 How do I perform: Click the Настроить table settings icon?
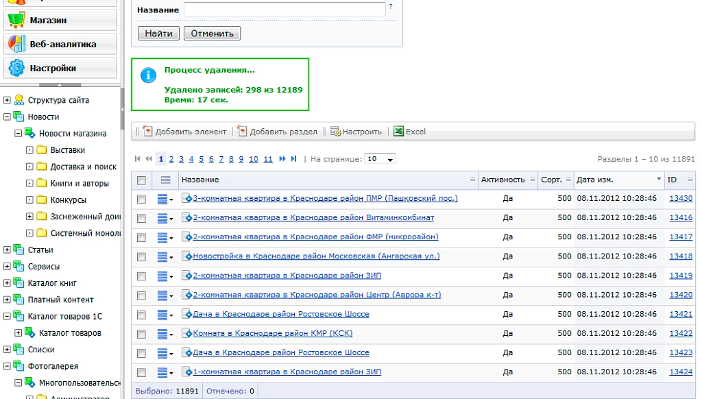[335, 131]
